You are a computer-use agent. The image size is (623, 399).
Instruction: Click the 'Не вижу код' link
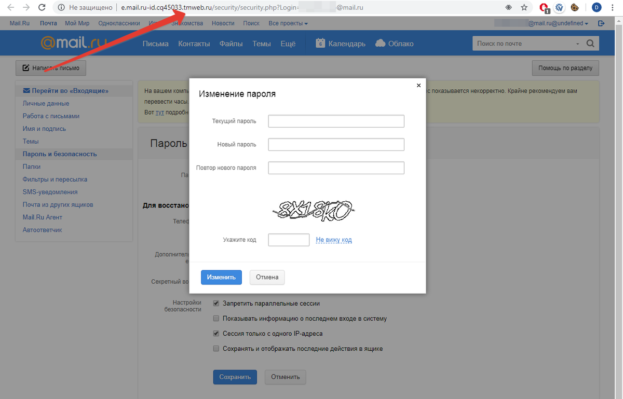point(334,240)
